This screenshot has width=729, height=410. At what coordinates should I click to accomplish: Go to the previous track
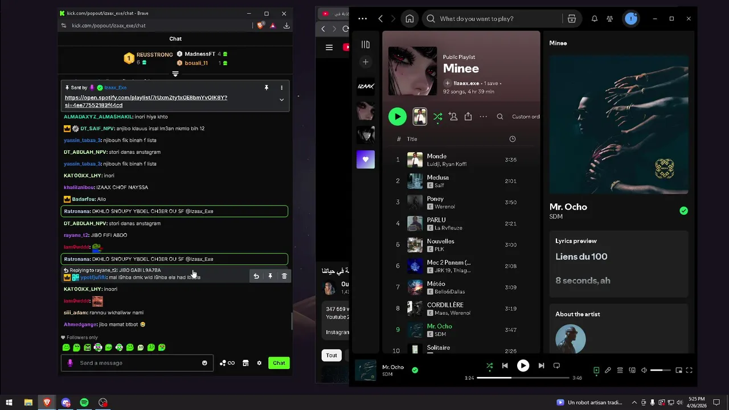[505, 366]
